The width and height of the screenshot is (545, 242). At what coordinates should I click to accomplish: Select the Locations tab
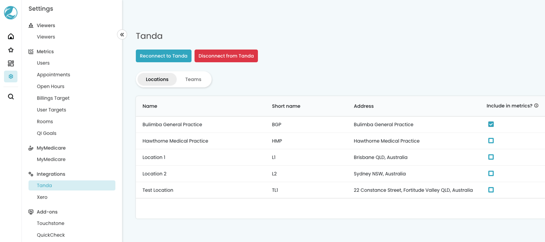pyautogui.click(x=157, y=79)
